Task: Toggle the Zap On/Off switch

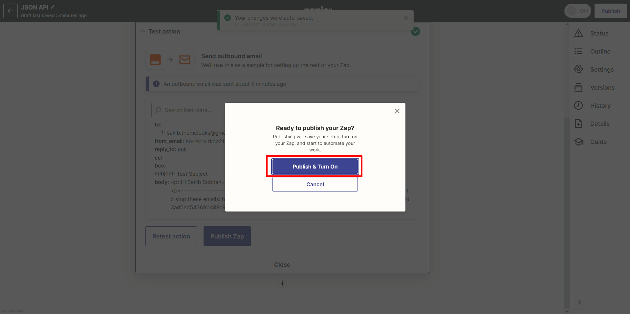Action: (x=577, y=11)
